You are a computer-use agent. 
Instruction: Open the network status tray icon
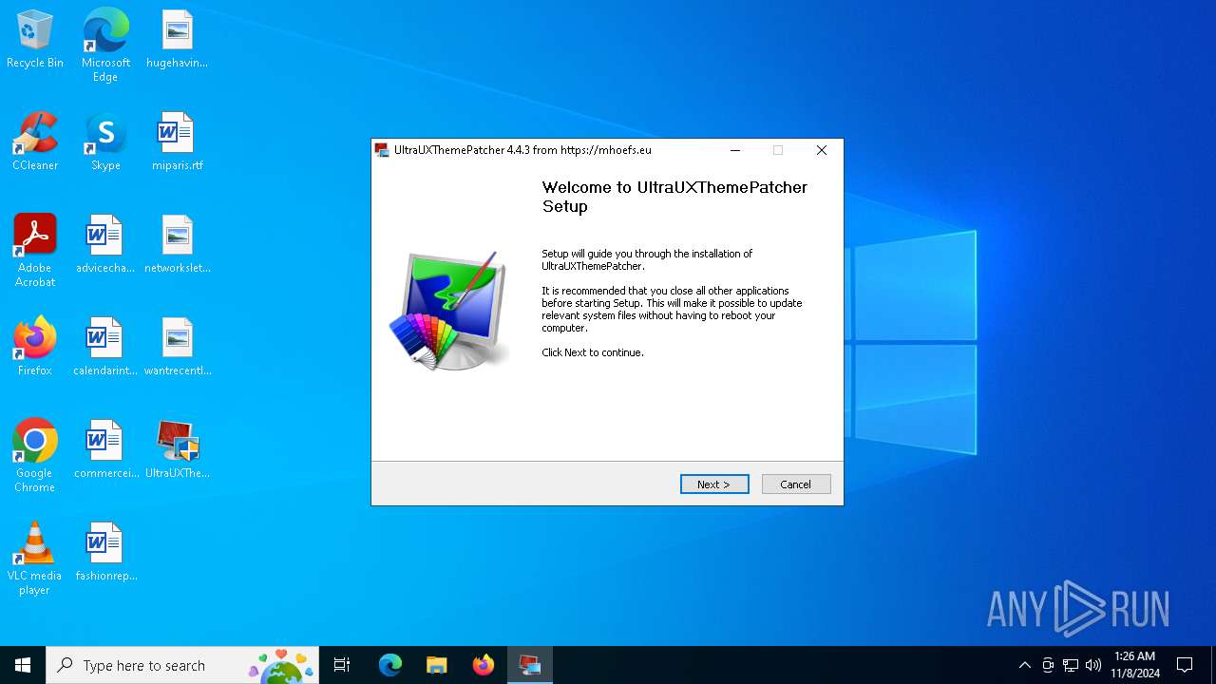[x=1071, y=665]
